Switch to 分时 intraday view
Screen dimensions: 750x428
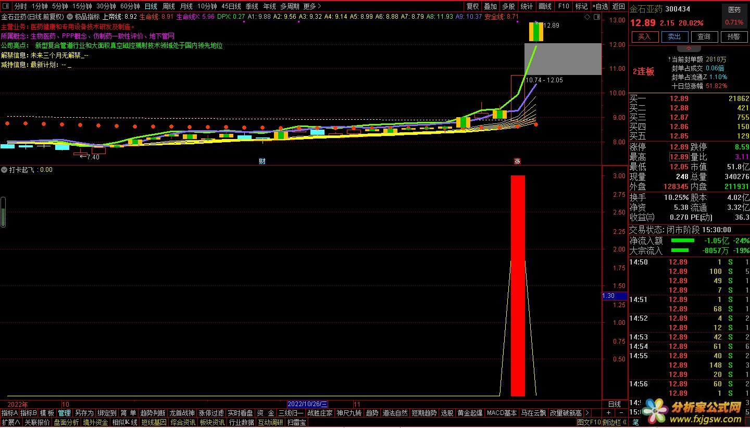[x=20, y=6]
